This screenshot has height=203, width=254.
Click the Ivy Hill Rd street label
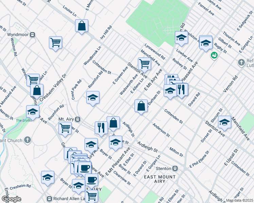[106, 32]
